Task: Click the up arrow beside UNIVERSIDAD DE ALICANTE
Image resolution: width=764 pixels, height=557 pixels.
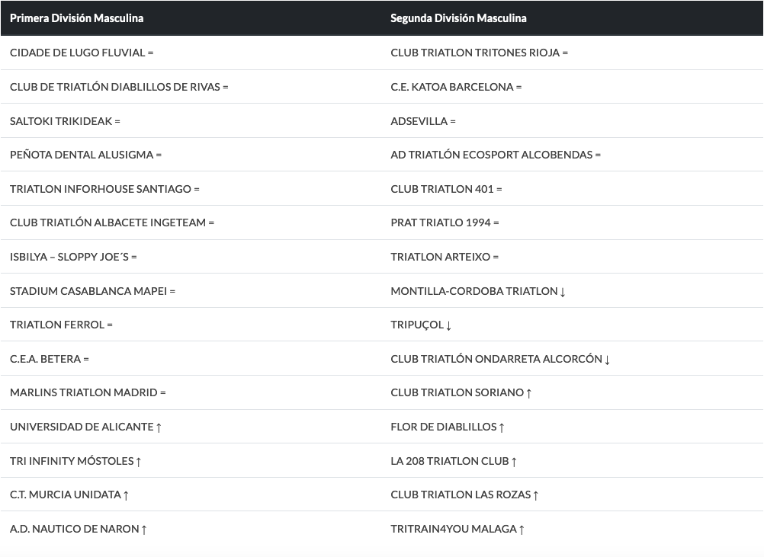Action: pyautogui.click(x=159, y=427)
